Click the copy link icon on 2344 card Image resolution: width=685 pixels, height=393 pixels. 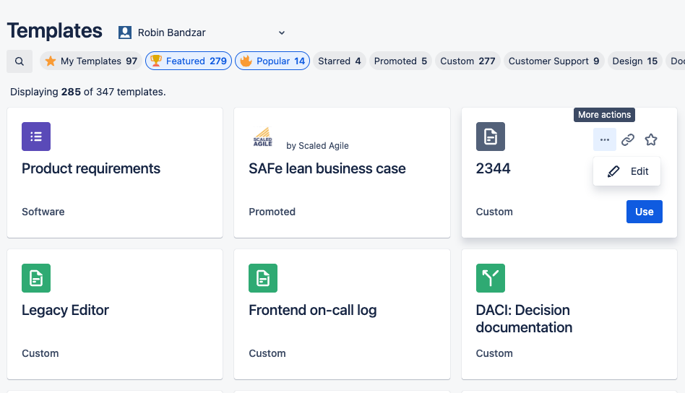pyautogui.click(x=628, y=139)
